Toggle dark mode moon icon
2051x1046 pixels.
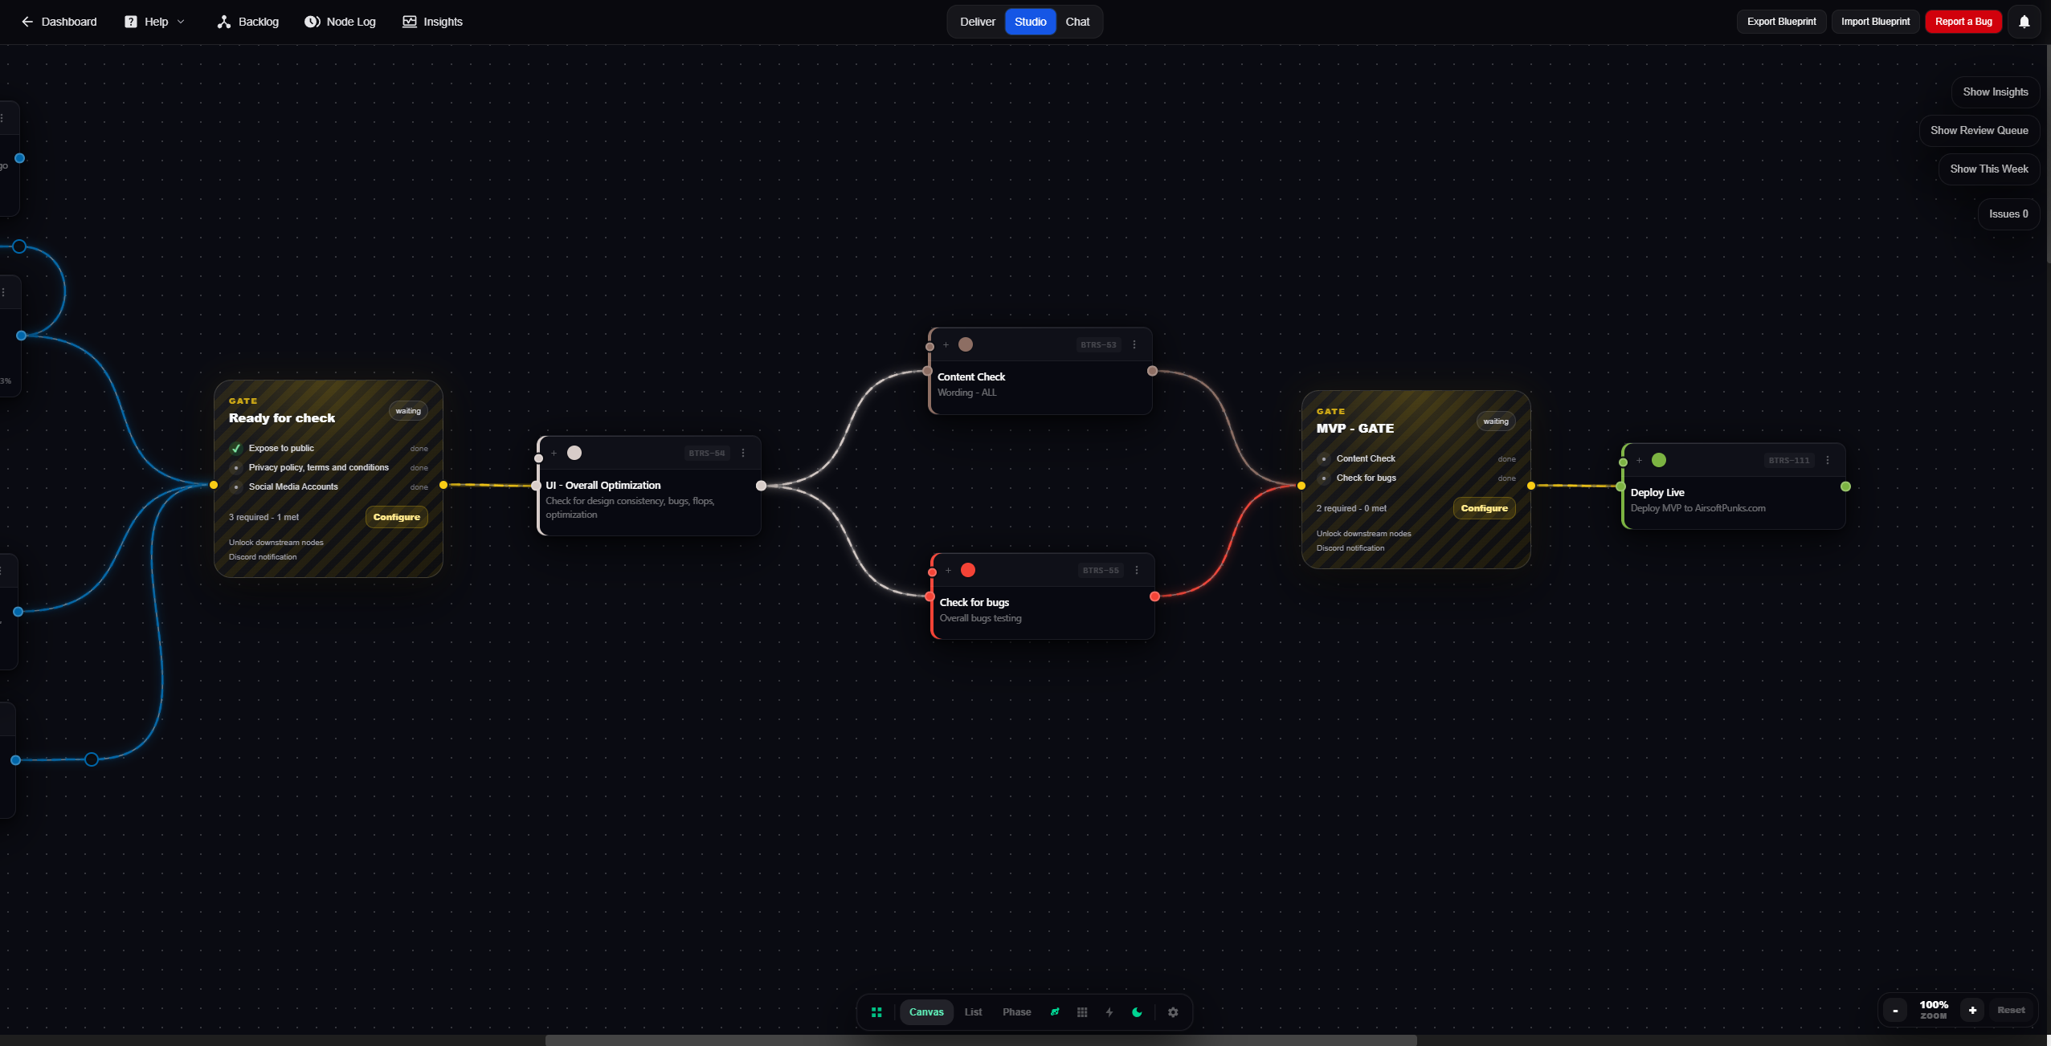(1137, 1012)
